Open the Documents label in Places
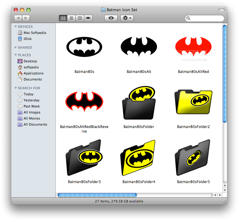 [x=33, y=79]
